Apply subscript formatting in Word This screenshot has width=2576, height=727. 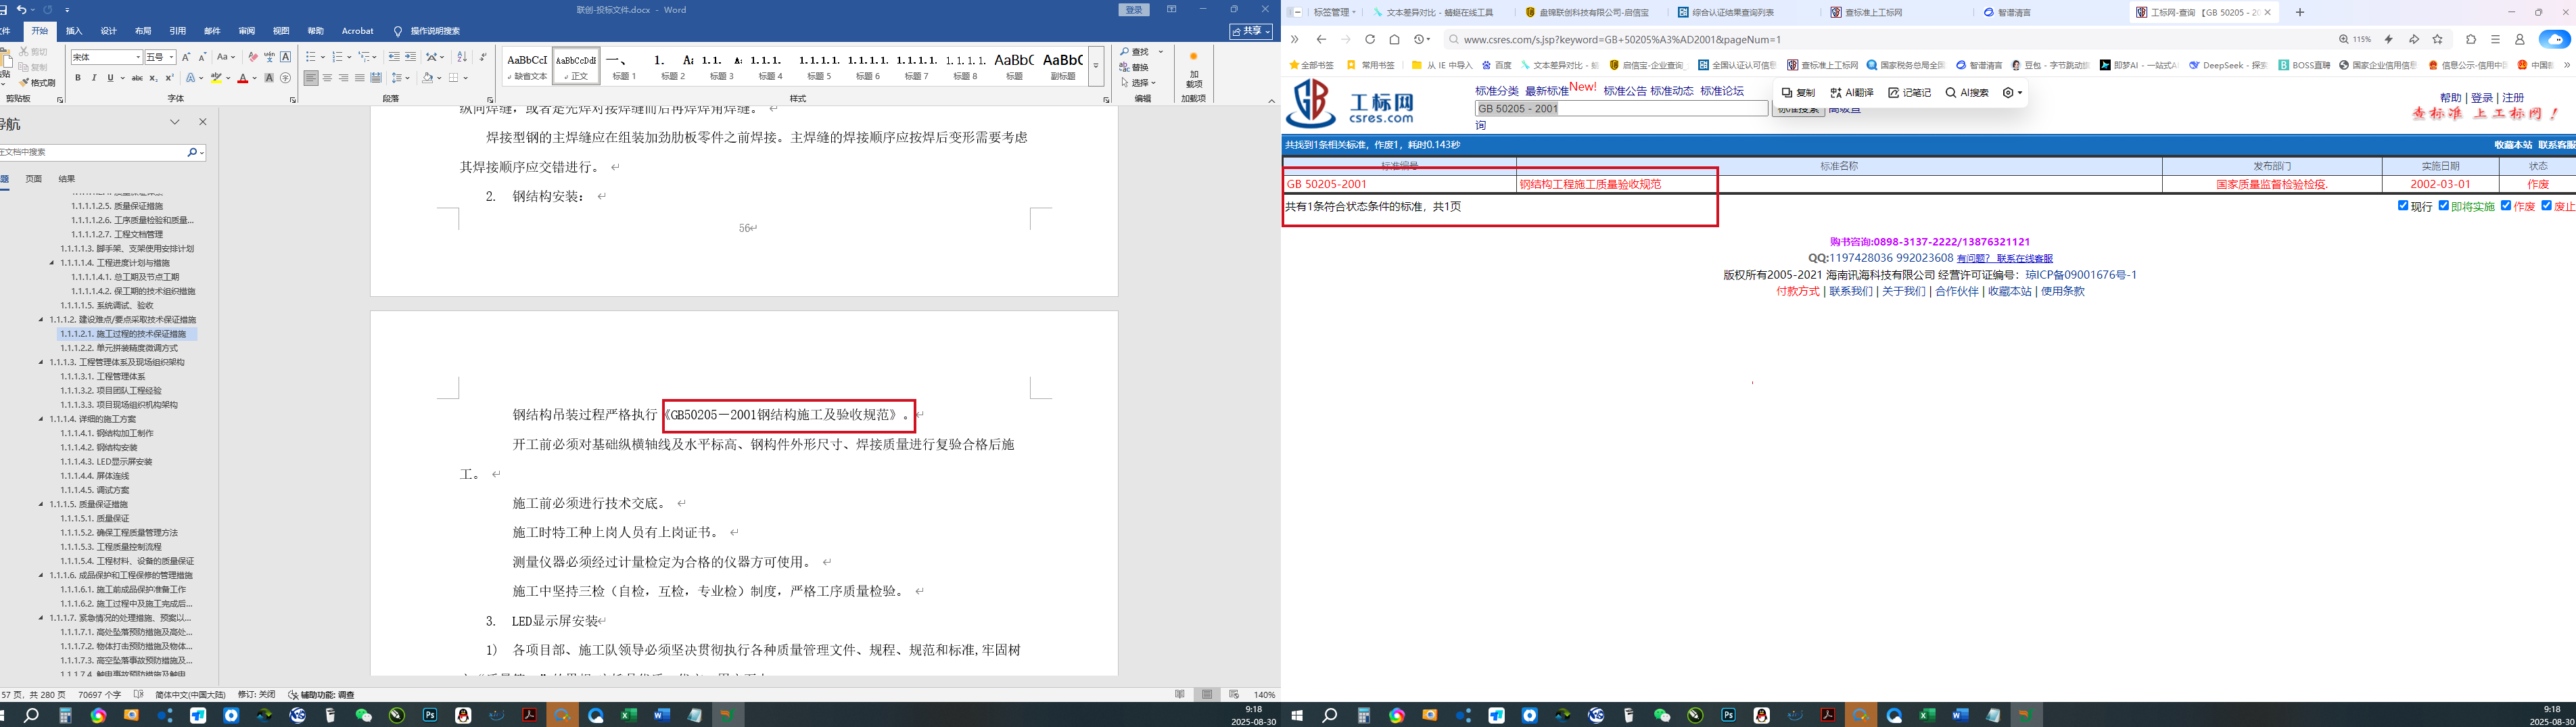(154, 78)
